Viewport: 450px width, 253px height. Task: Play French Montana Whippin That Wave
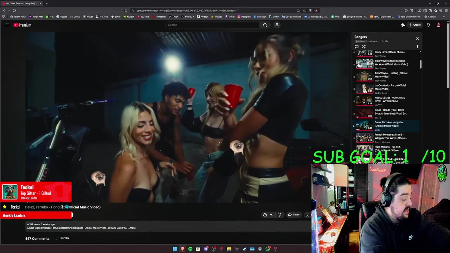pos(386,138)
